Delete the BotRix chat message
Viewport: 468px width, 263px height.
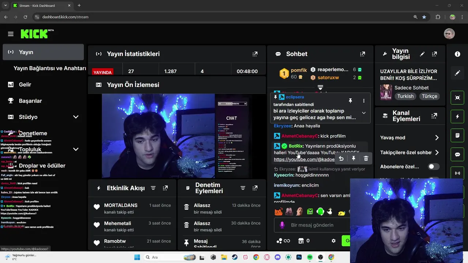pyautogui.click(x=366, y=158)
